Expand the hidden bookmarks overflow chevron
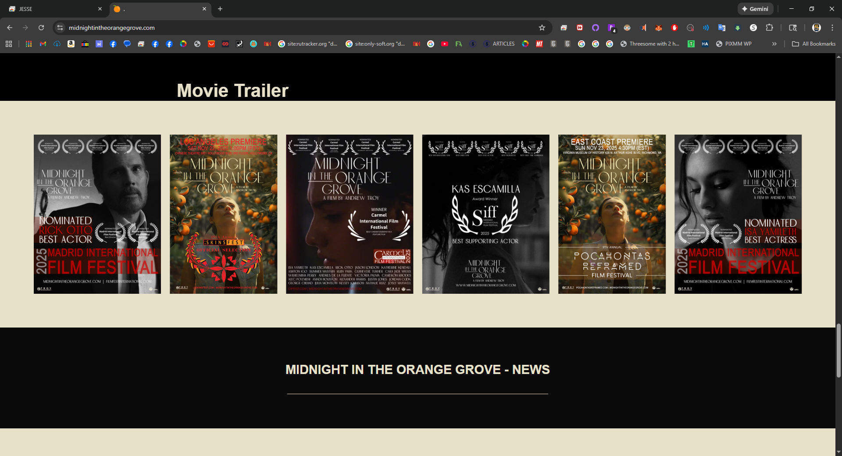This screenshot has height=456, width=842. click(774, 44)
